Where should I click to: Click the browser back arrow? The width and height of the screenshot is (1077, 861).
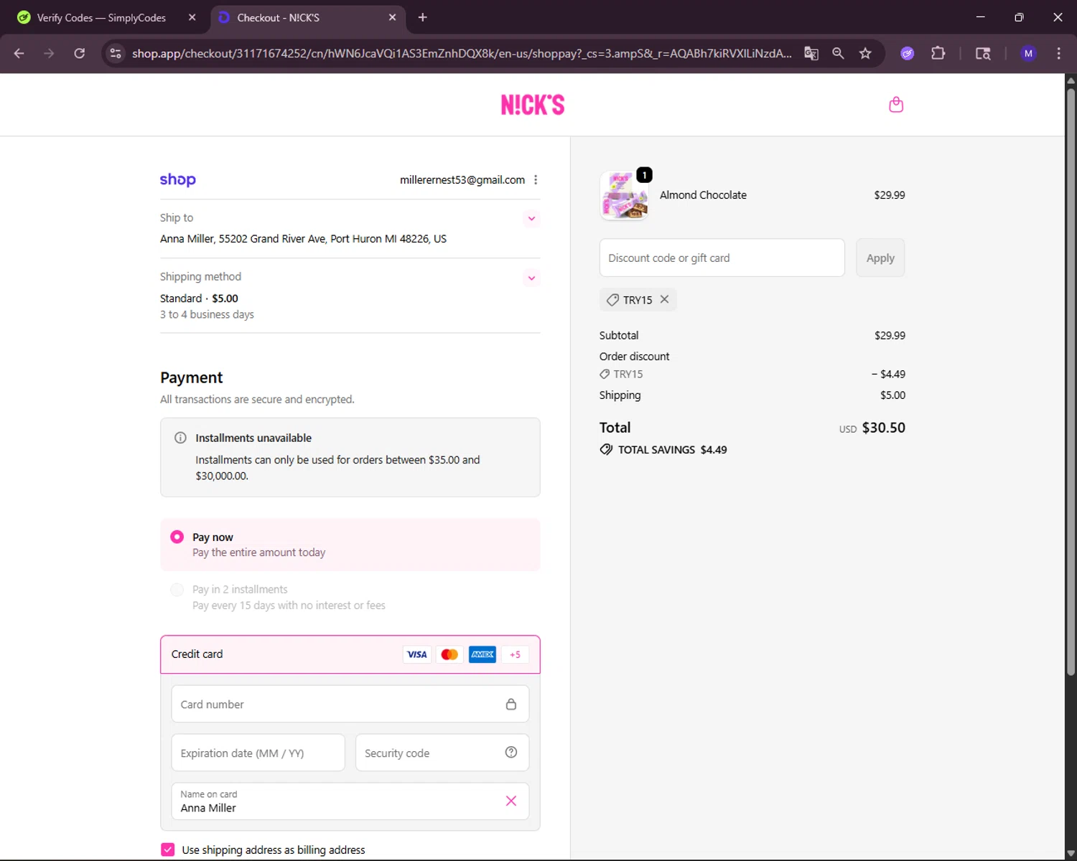tap(19, 53)
